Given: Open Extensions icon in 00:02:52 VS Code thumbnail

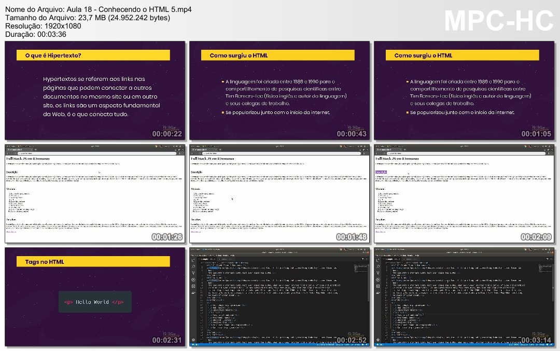Looking at the screenshot, I should click(x=193, y=286).
